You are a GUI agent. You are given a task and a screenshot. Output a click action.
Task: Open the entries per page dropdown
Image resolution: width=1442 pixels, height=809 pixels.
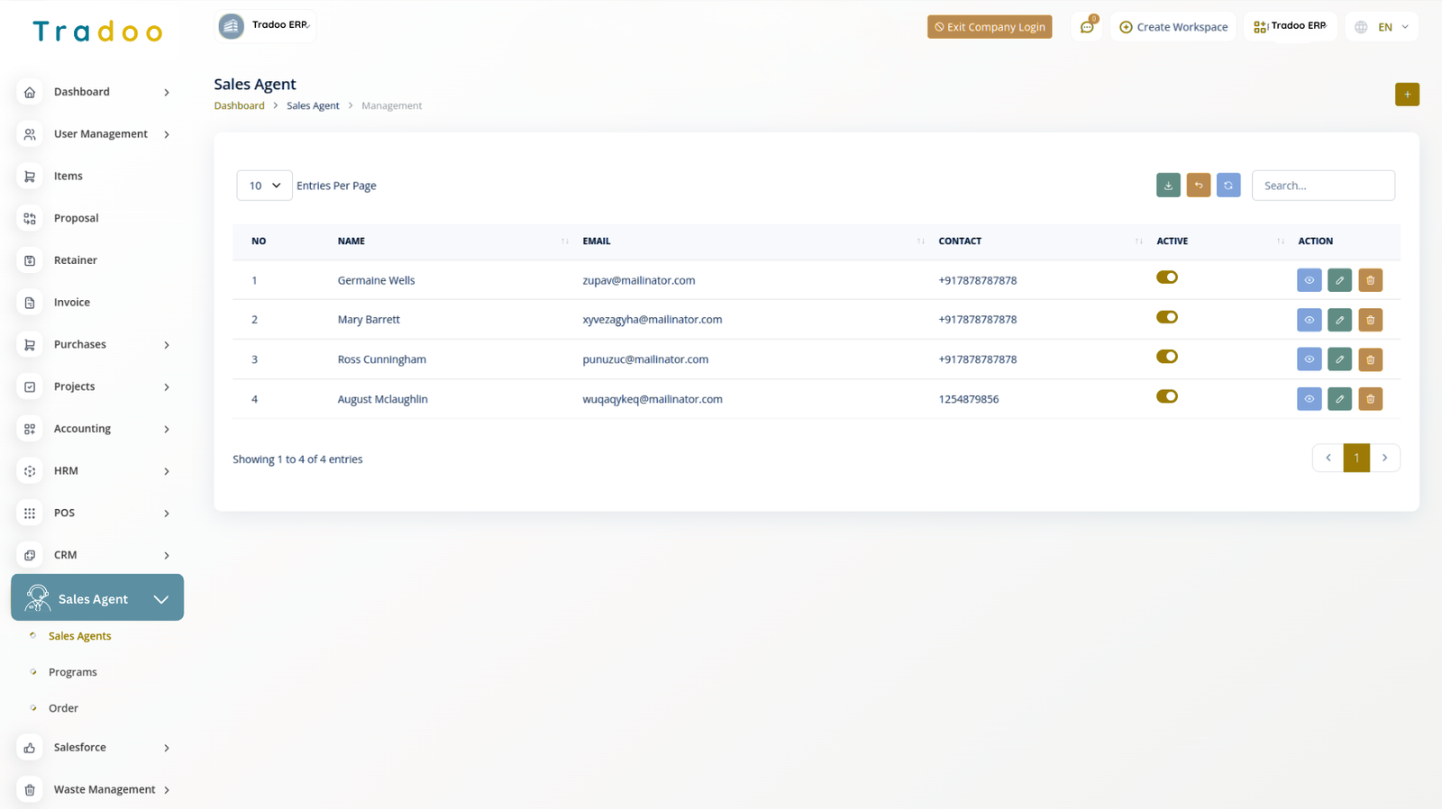(x=264, y=186)
